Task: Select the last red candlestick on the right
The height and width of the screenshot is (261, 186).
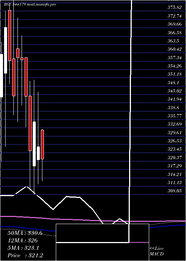Action: (42, 145)
